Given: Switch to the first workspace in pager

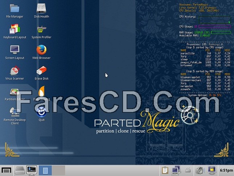Looking at the screenshot, I should click(45, 170).
